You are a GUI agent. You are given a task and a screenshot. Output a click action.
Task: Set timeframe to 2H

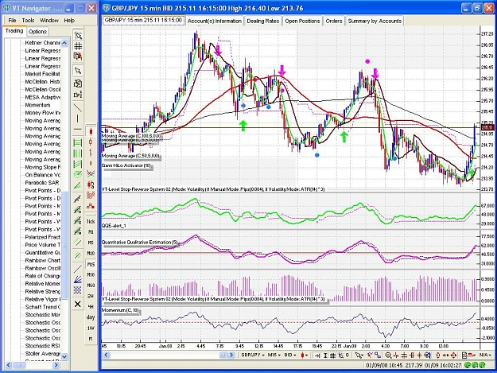(x=91, y=296)
